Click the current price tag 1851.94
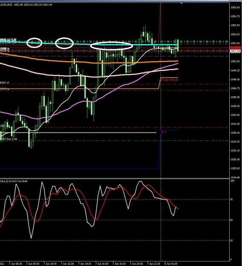The image size is (242, 266). tap(235, 51)
